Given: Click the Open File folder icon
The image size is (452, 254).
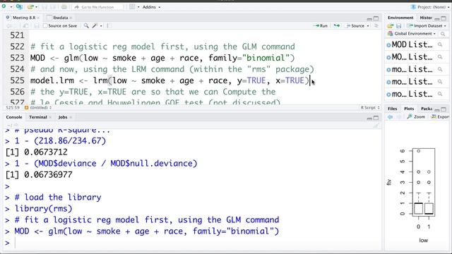Looking at the screenshot, I should tap(30, 6).
